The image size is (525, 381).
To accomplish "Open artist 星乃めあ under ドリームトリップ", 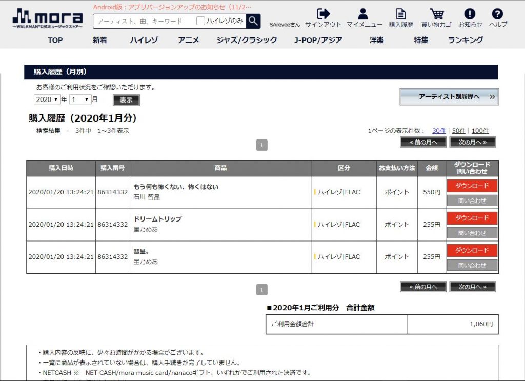I will [146, 229].
